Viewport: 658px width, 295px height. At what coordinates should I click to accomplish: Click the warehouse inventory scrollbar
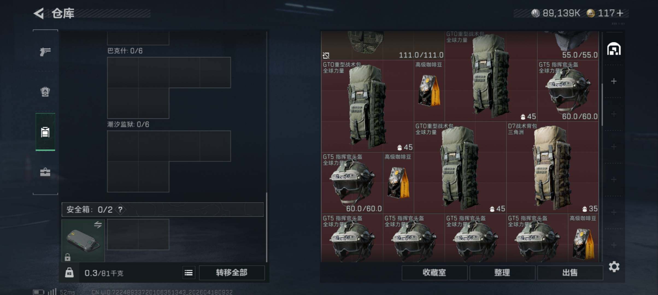(602, 105)
